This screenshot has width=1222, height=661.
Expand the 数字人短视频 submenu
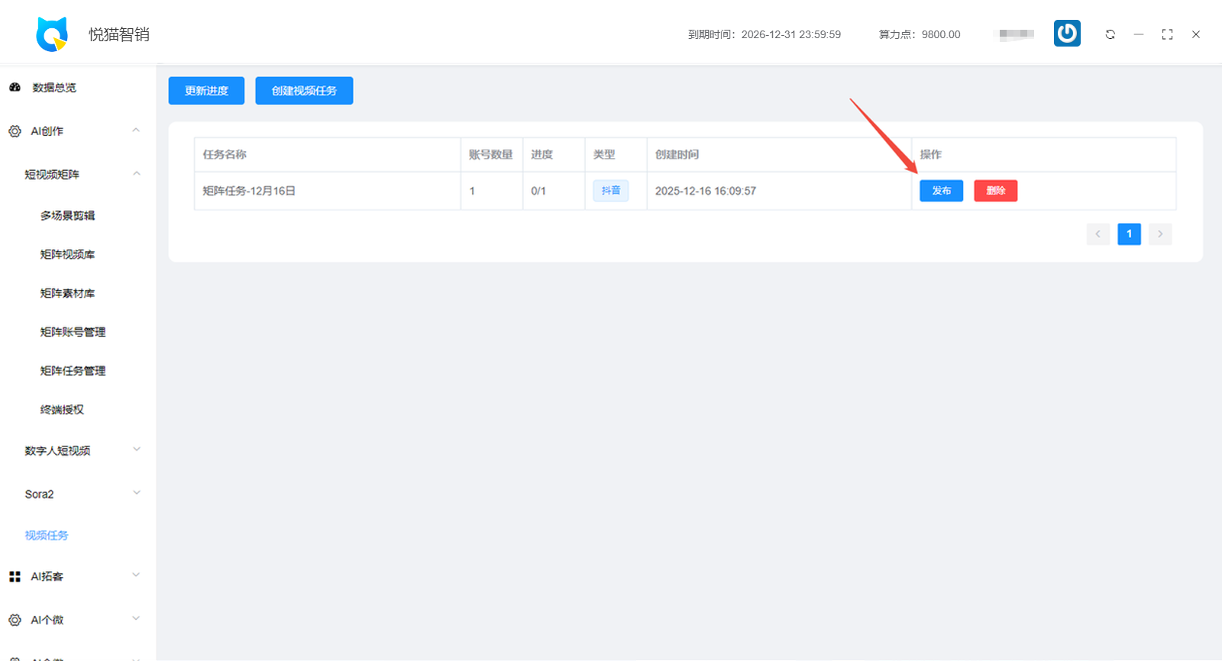[x=137, y=450]
